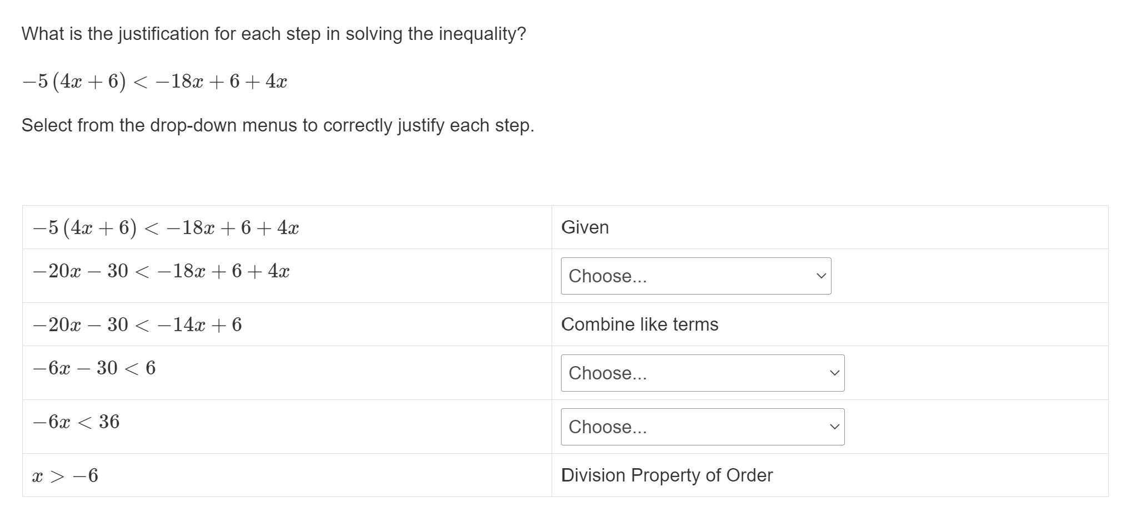
Task: Click the chevron arrow on the third Choose... menu
Action: [x=834, y=427]
